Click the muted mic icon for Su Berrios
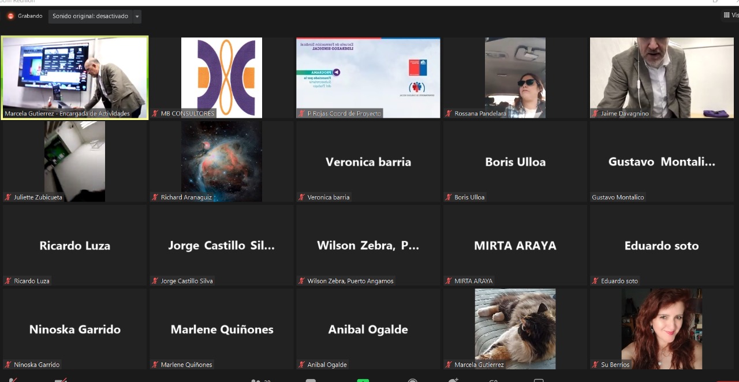 [x=595, y=365]
